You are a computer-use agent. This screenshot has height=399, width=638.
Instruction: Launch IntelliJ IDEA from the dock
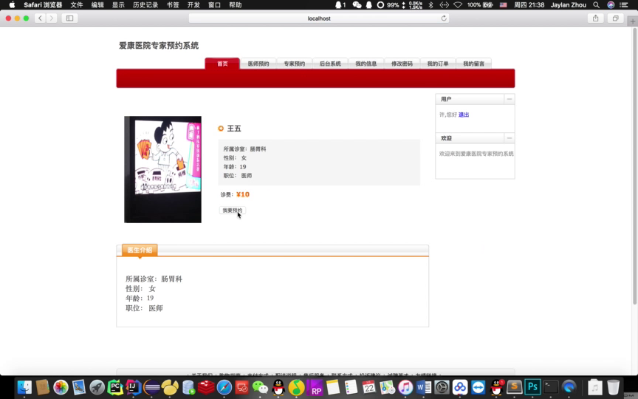click(x=133, y=387)
